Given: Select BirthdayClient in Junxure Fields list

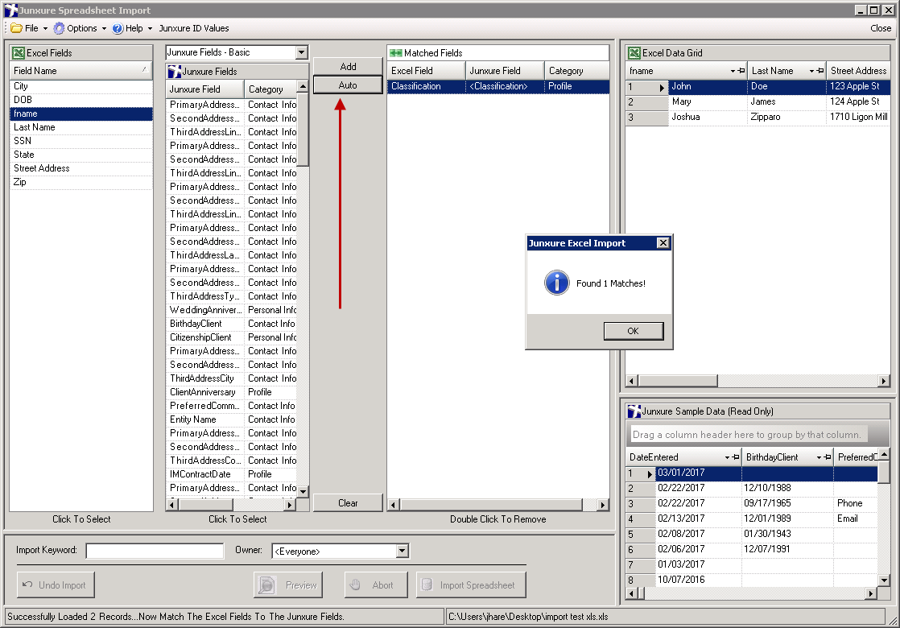Looking at the screenshot, I should (x=232, y=324).
